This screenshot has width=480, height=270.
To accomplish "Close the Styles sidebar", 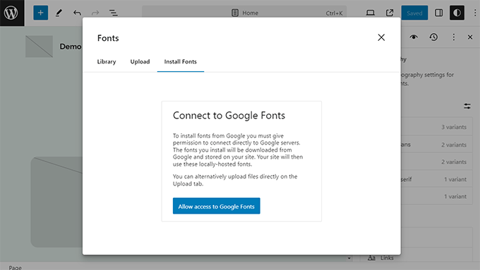I will [470, 37].
